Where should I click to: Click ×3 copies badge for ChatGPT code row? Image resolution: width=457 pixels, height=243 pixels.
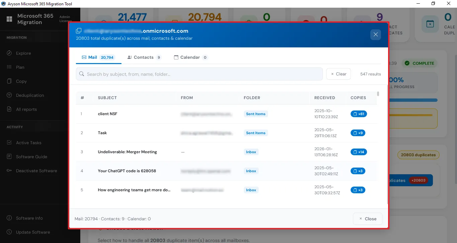click(x=358, y=171)
